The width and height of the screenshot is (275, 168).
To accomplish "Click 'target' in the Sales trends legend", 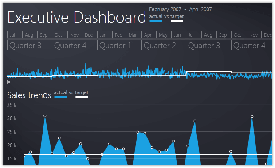I will pos(82,93).
